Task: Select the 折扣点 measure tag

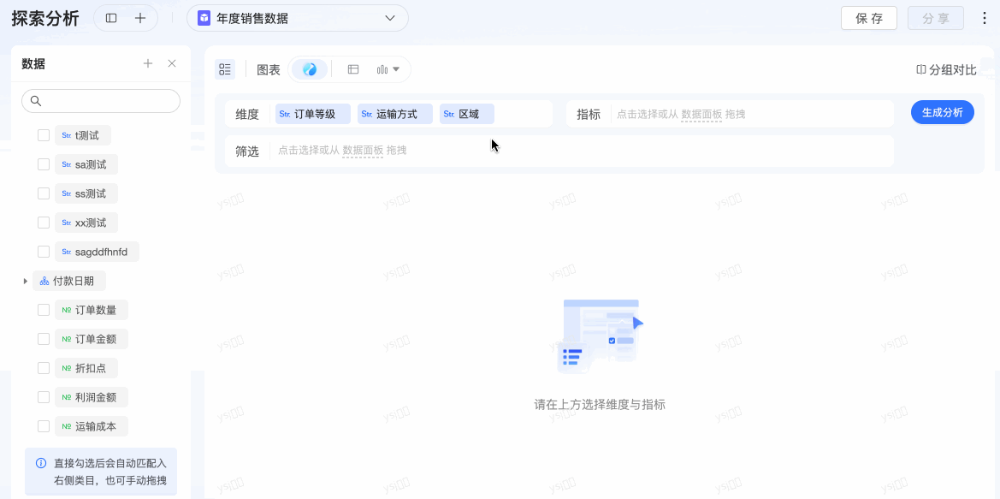Action: (86, 368)
